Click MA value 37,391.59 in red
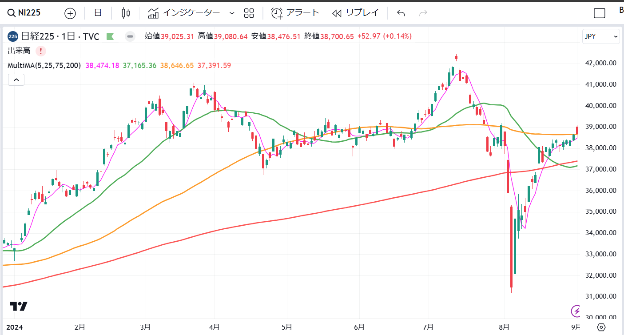The width and height of the screenshot is (624, 335). pyautogui.click(x=214, y=65)
